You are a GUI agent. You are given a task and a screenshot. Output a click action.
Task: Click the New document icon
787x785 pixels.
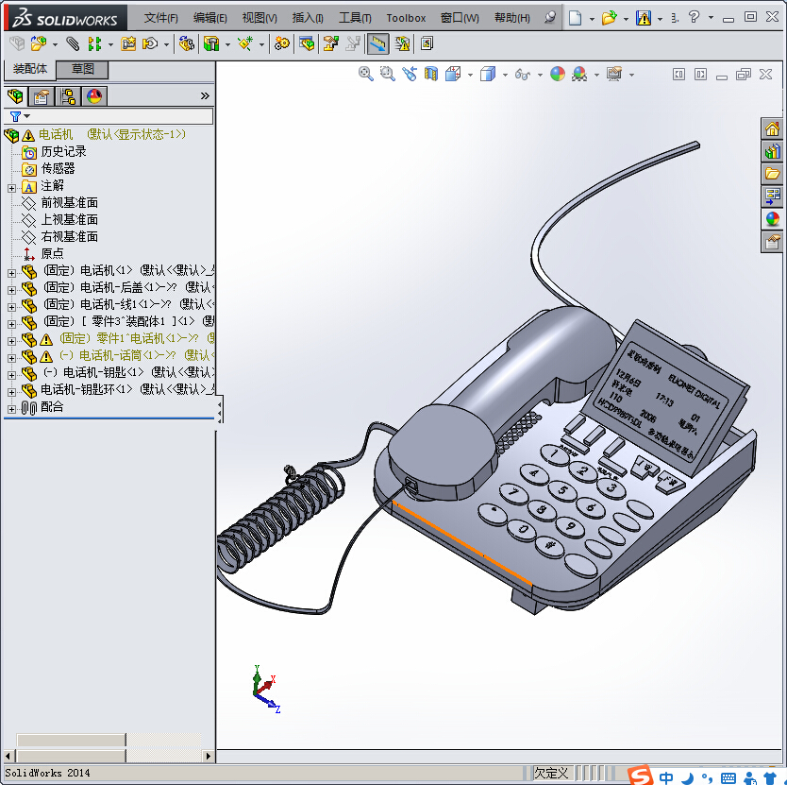tap(576, 18)
